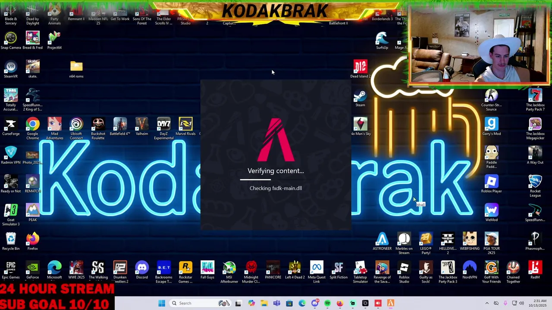The image size is (552, 310).
Task: Launch PGA TOUR 2K25 shortcut
Action: (x=491, y=243)
